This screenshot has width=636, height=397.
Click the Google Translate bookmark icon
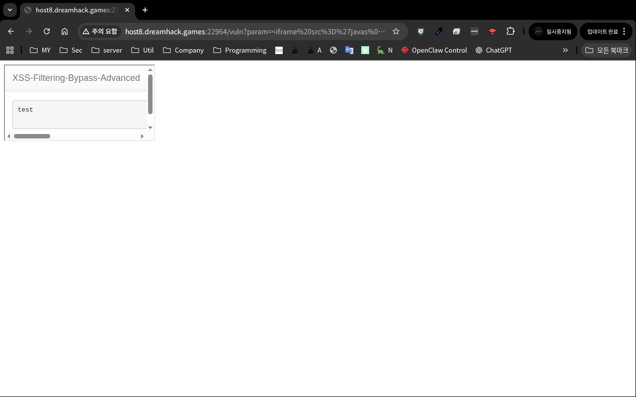click(349, 50)
